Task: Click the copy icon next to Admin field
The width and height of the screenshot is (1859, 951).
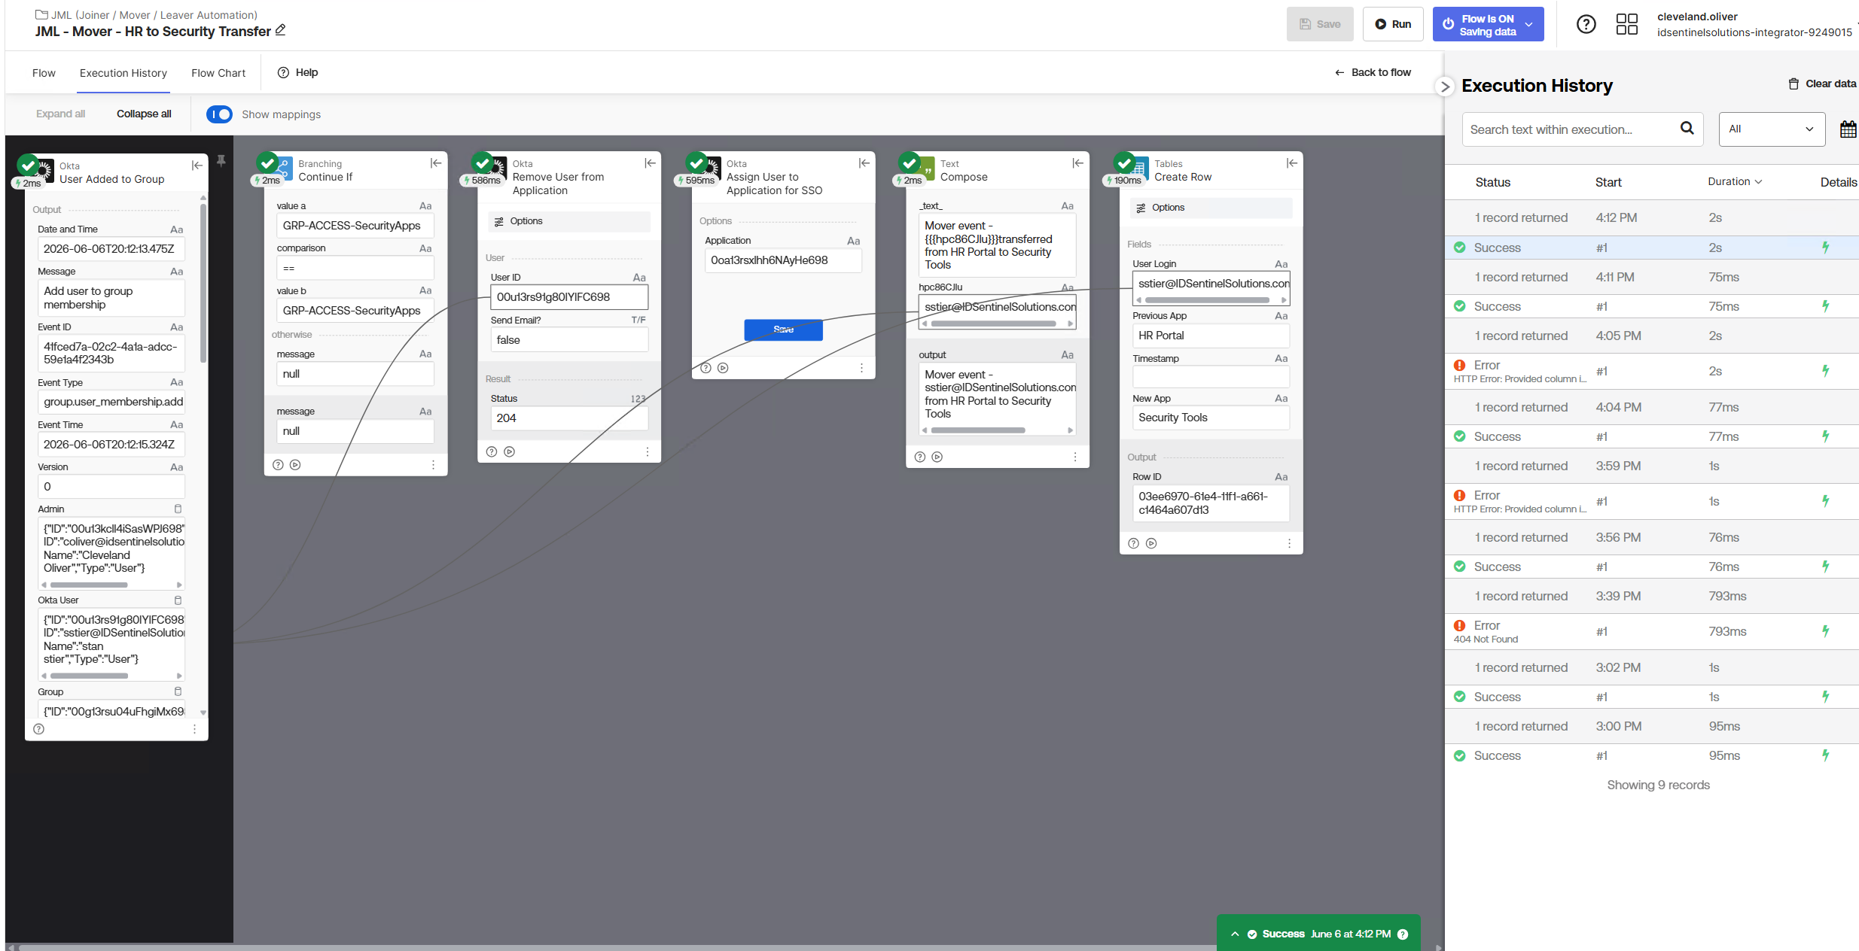Action: click(178, 509)
